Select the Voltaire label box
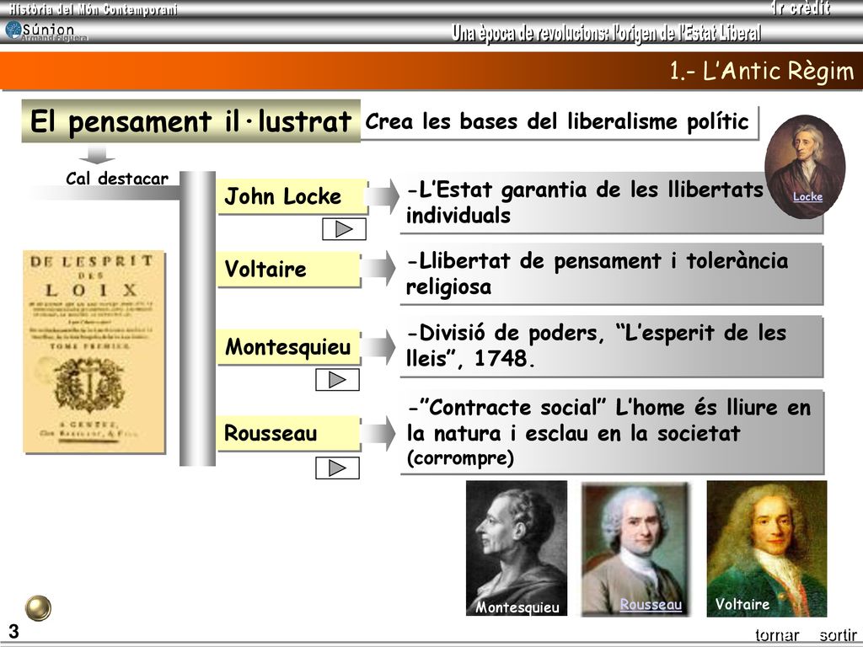 coord(288,269)
